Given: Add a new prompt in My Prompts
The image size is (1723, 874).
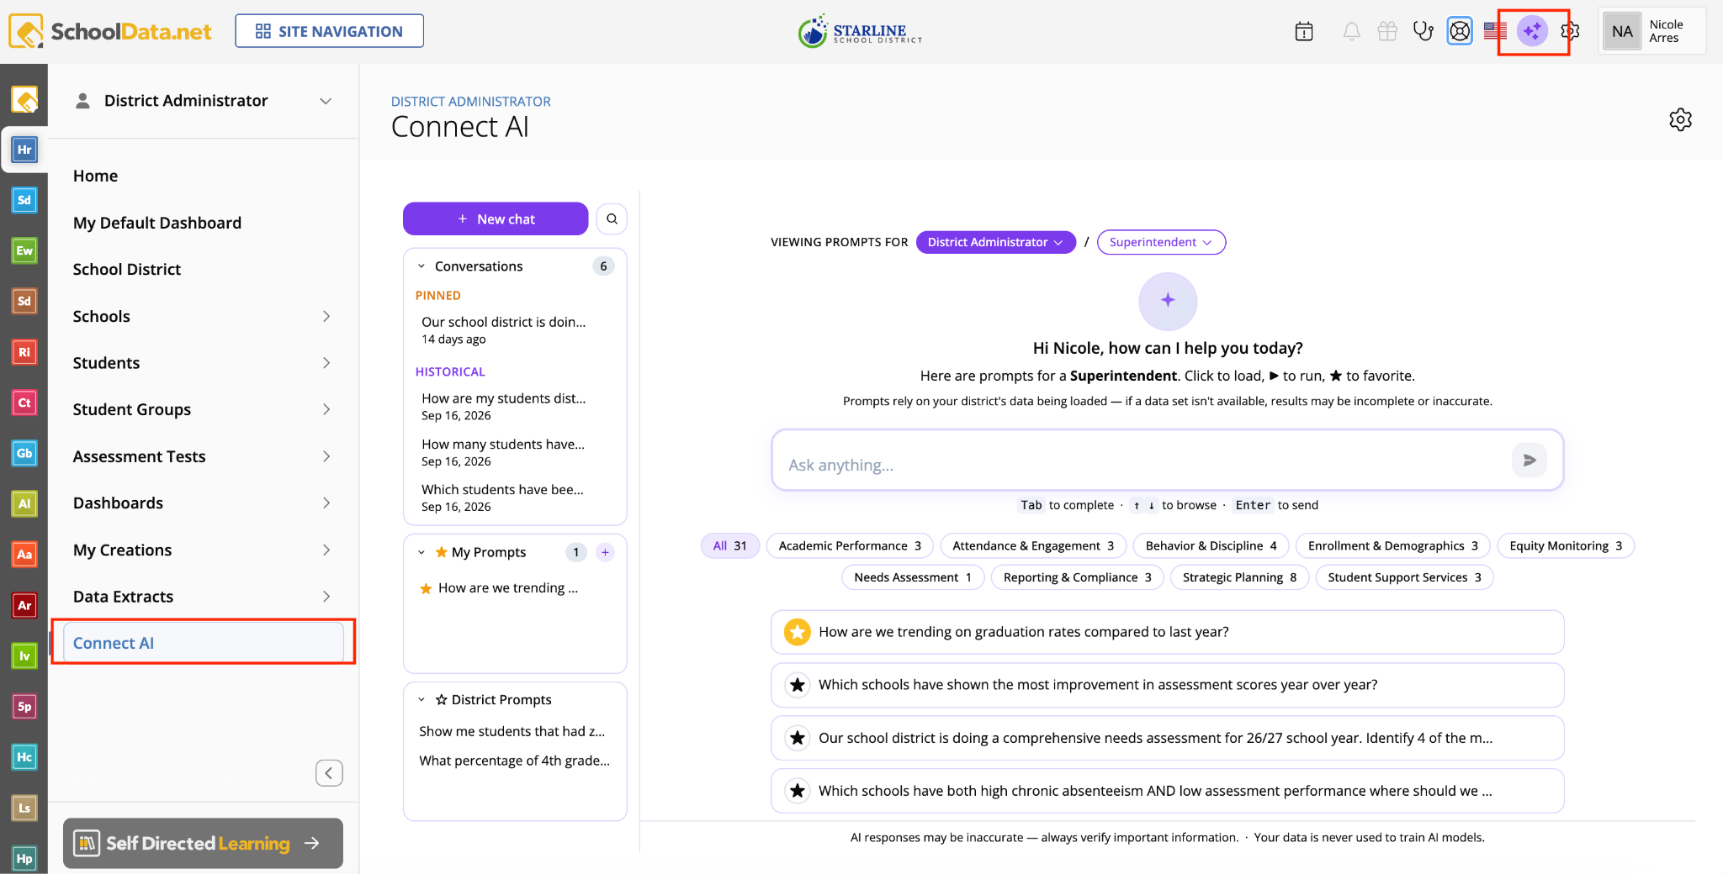Looking at the screenshot, I should pos(605,552).
